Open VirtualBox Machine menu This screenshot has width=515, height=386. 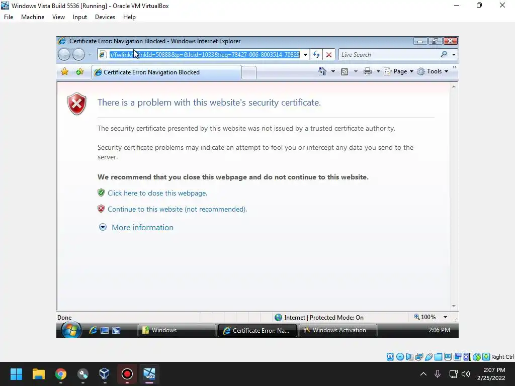click(x=33, y=17)
